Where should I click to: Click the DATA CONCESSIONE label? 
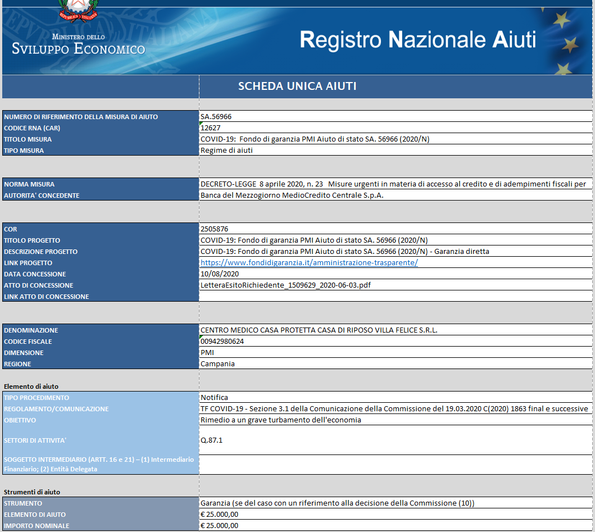pyautogui.click(x=101, y=274)
